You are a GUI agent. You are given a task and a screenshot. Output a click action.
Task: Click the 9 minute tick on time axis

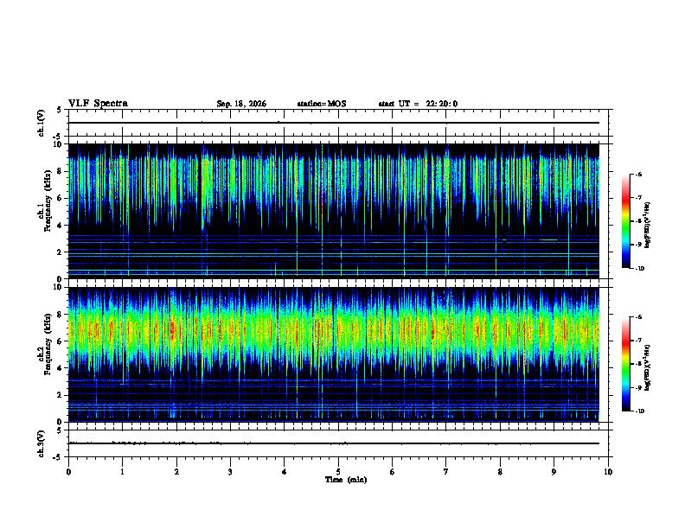554,472
